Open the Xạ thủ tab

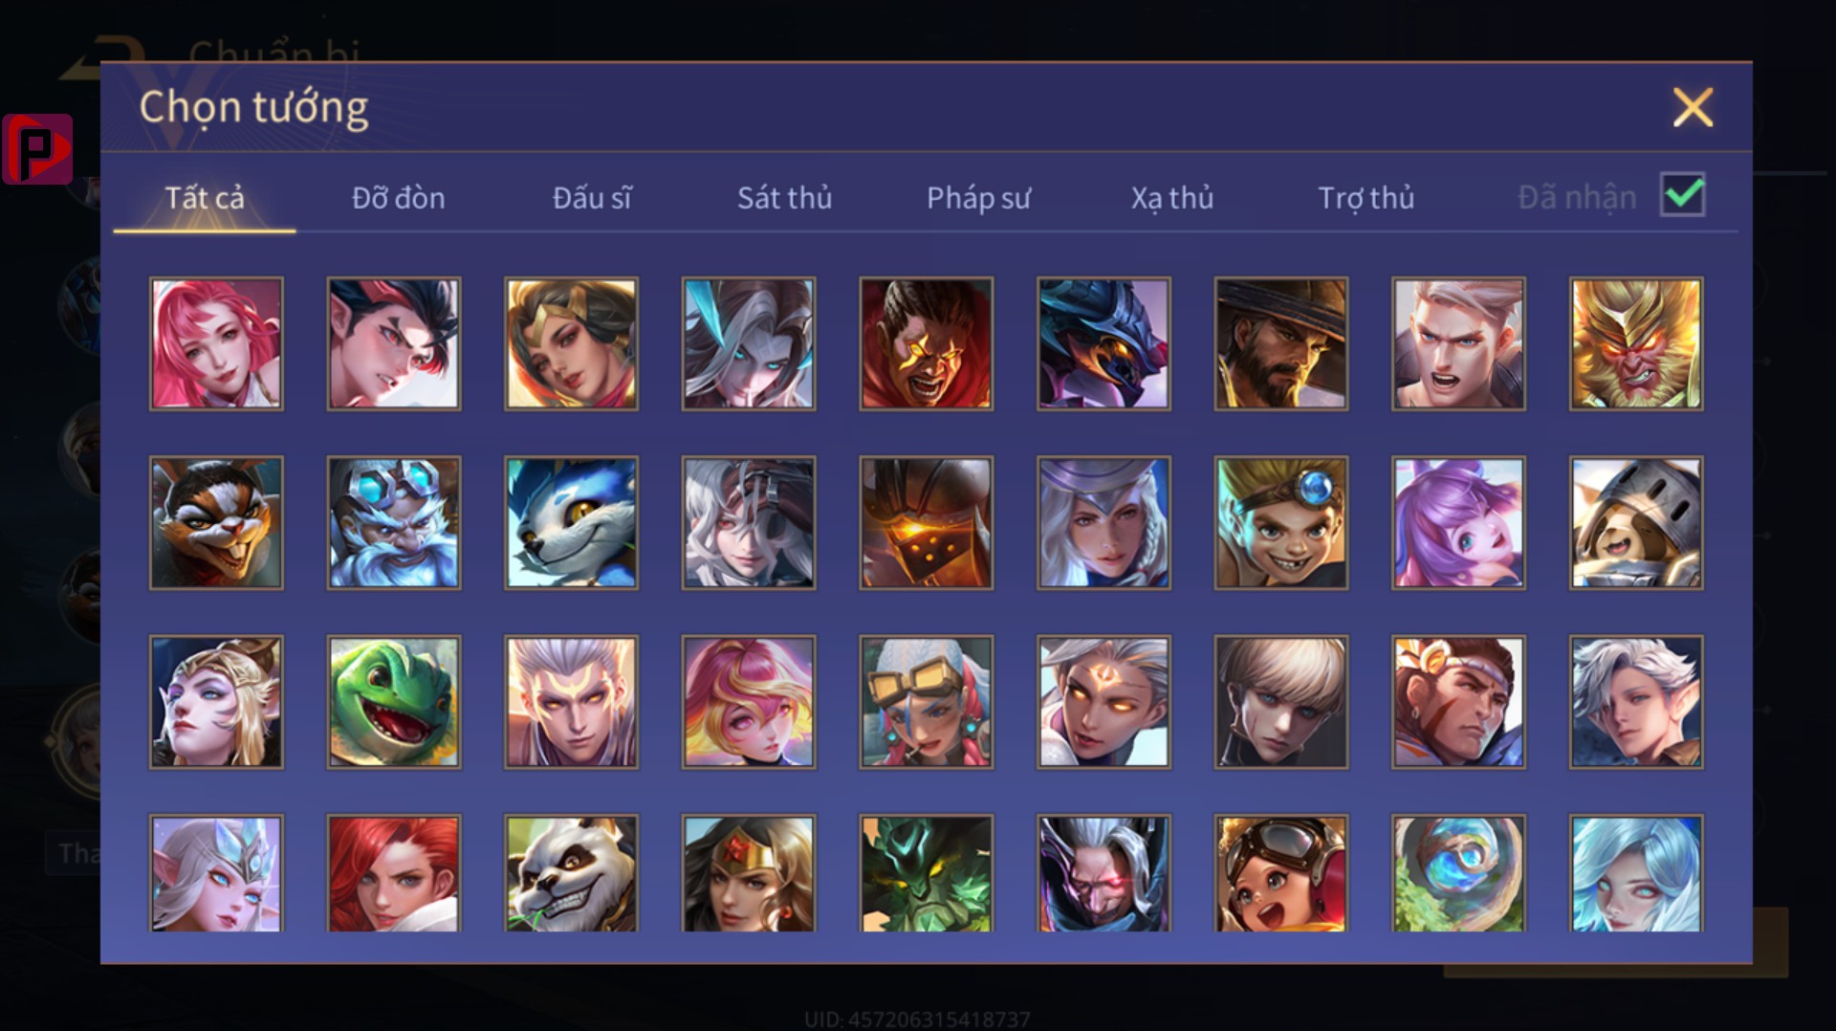coord(1172,198)
